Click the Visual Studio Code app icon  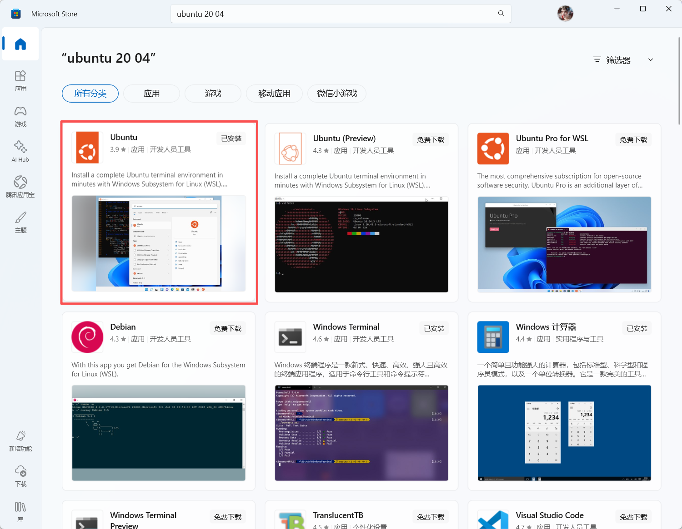click(493, 519)
